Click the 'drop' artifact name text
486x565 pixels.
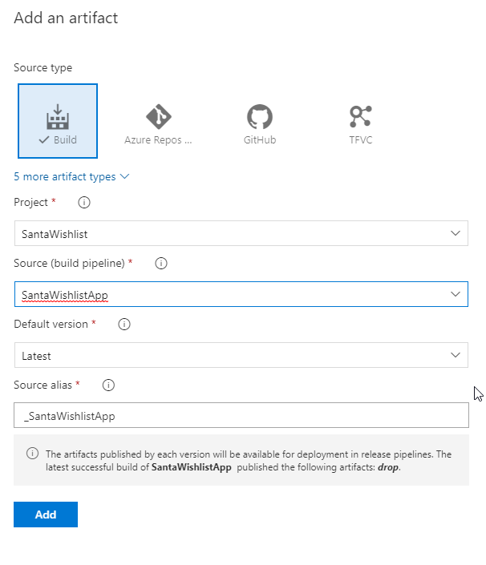point(388,467)
